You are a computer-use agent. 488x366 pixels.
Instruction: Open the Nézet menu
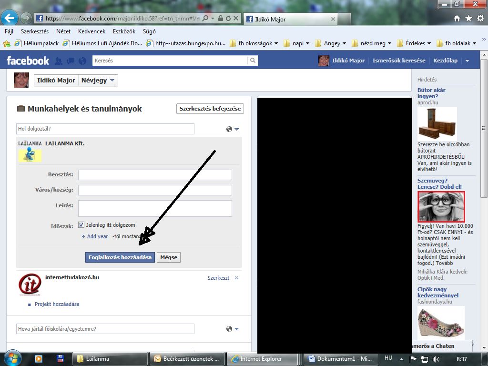point(63,31)
